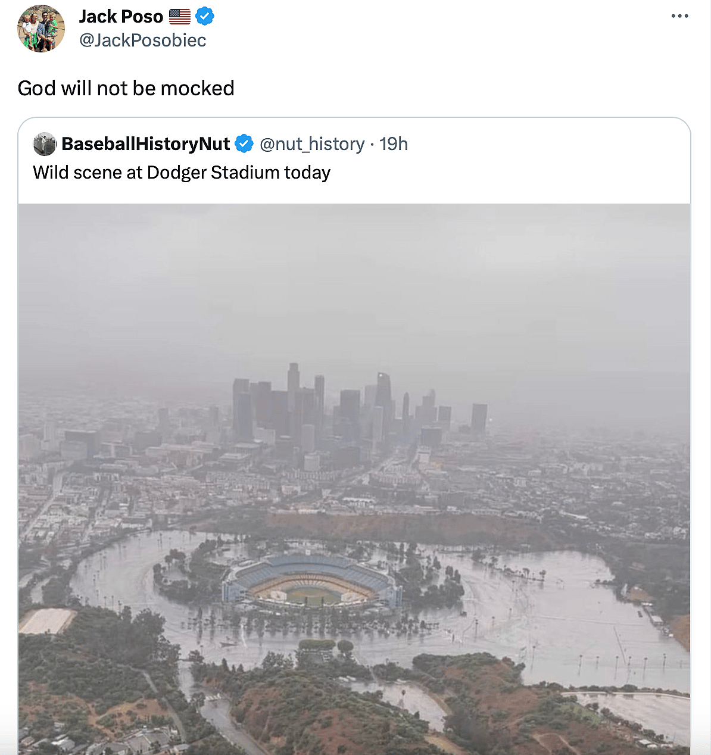Open the @JackPosobiec handle
The width and height of the screenshot is (711, 755).
pyautogui.click(x=142, y=40)
